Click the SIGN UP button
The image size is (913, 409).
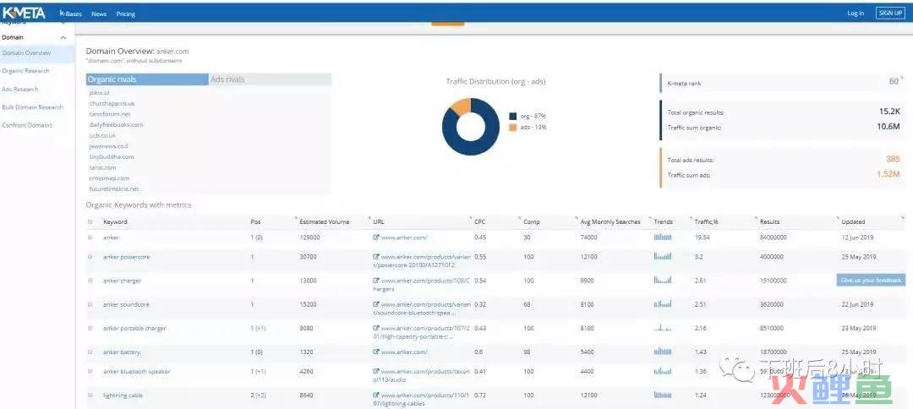tap(890, 14)
